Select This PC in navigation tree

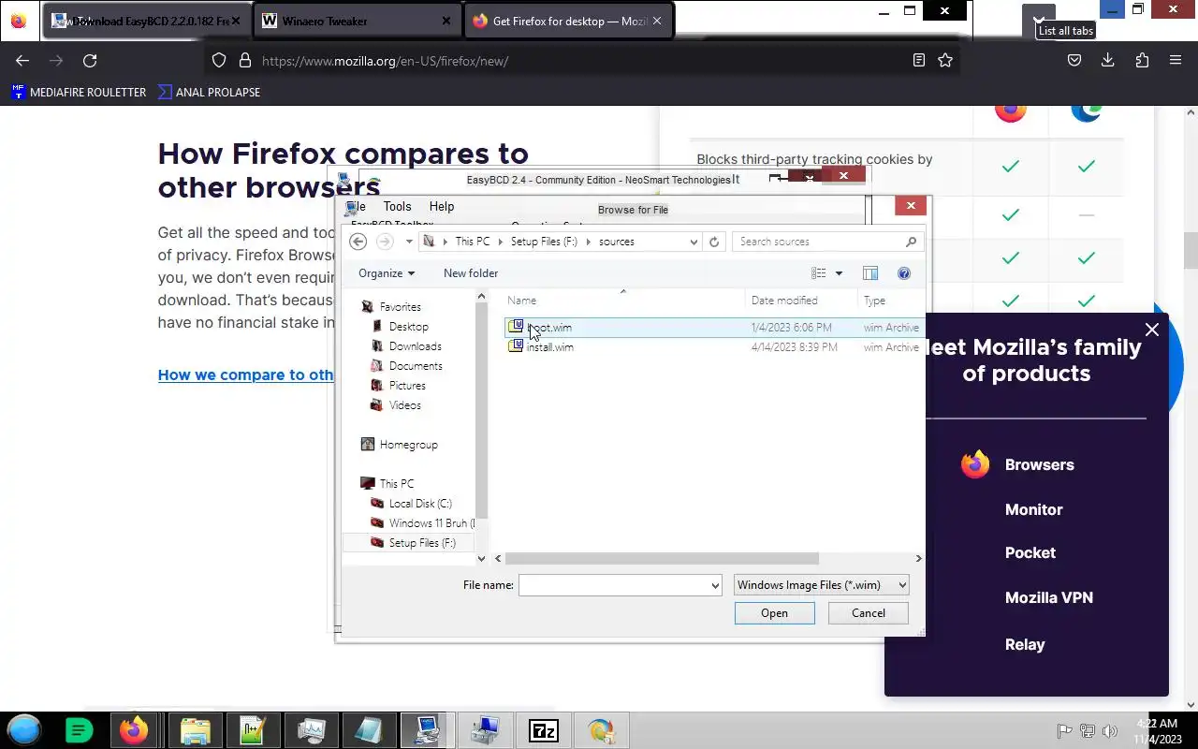[x=396, y=484]
